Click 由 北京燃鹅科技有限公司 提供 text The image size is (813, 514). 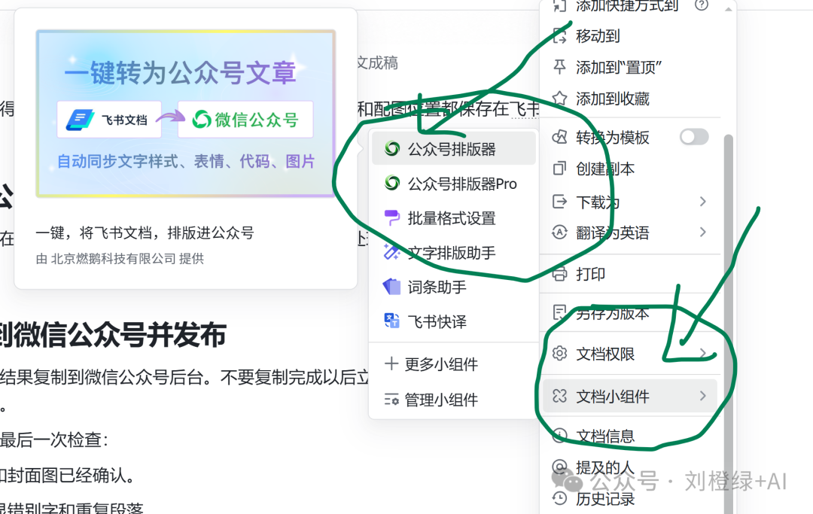pos(120,259)
